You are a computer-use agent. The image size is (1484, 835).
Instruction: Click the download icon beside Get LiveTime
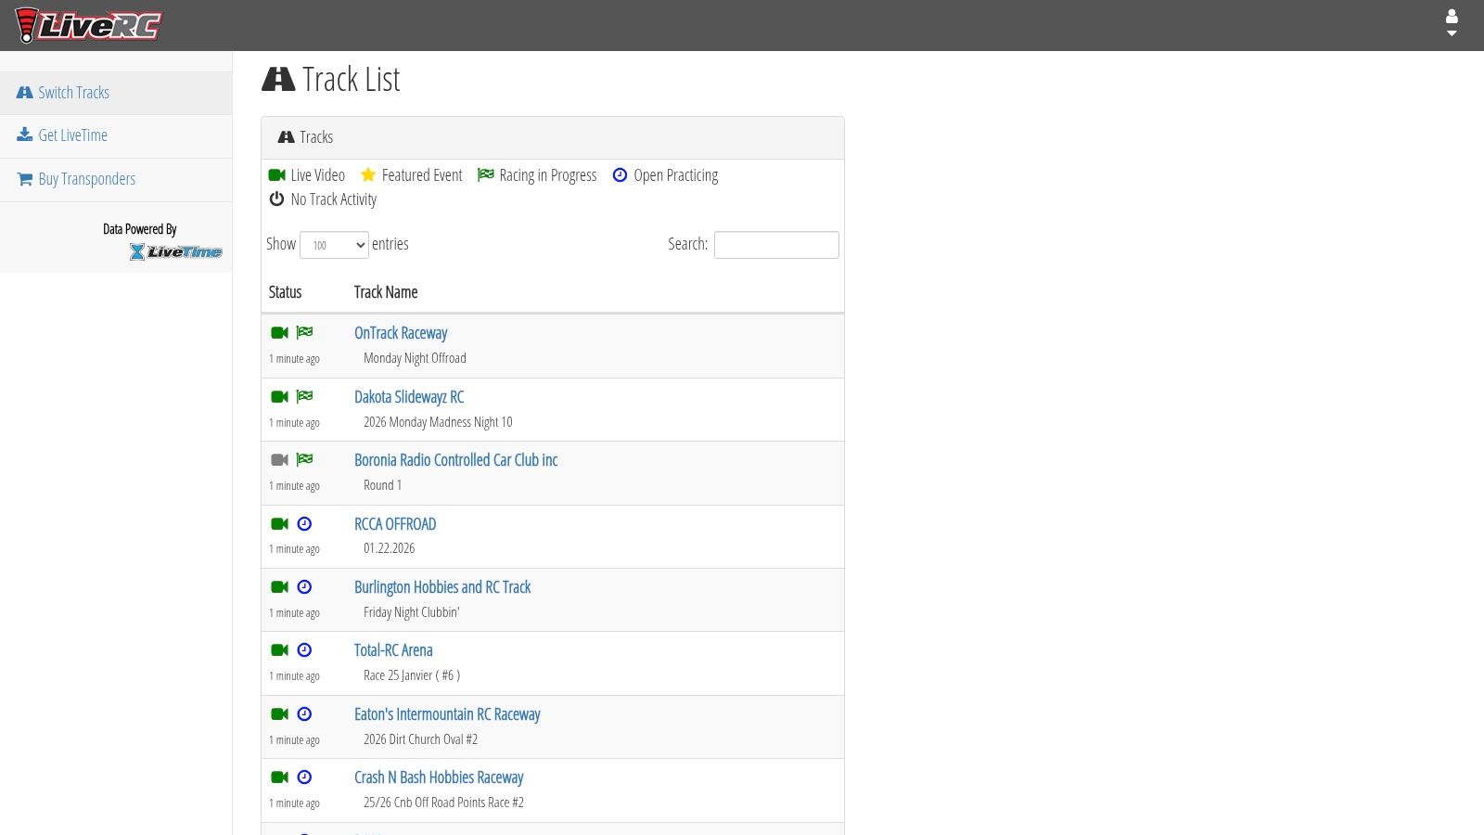click(25, 135)
